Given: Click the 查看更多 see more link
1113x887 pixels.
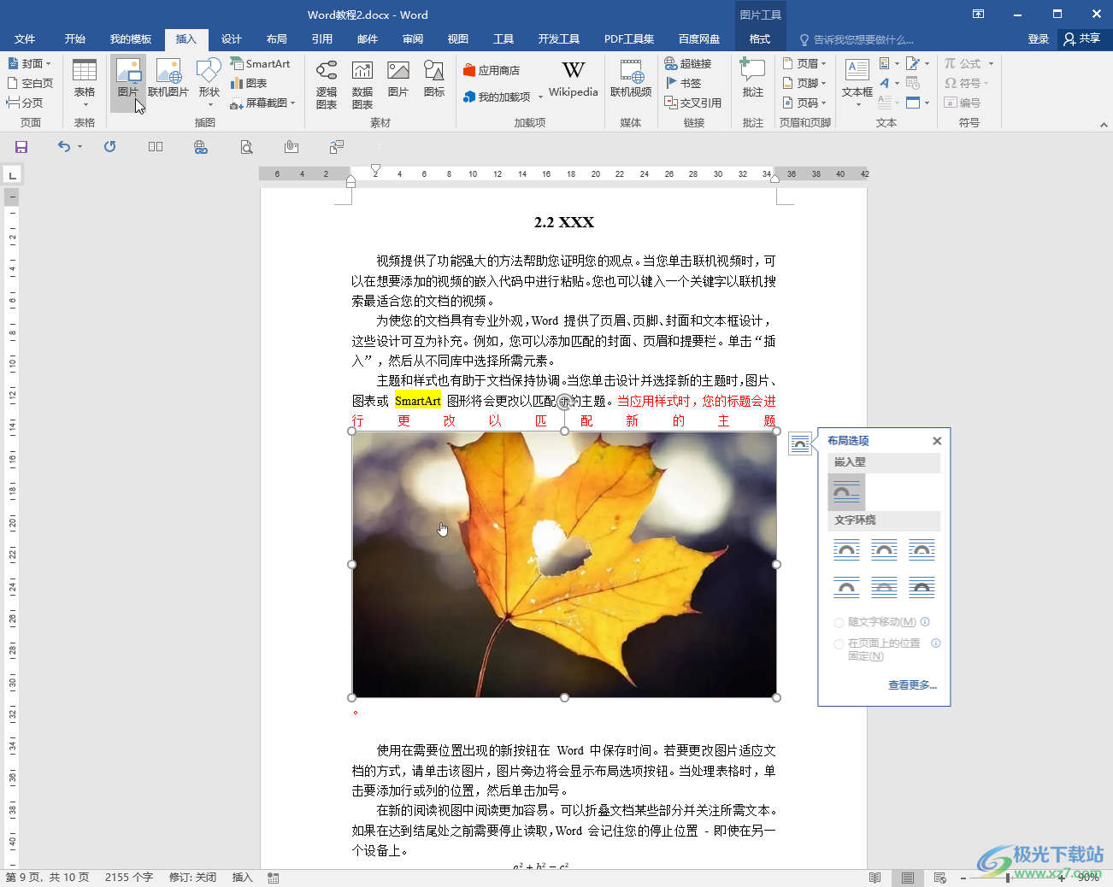Looking at the screenshot, I should (x=912, y=685).
